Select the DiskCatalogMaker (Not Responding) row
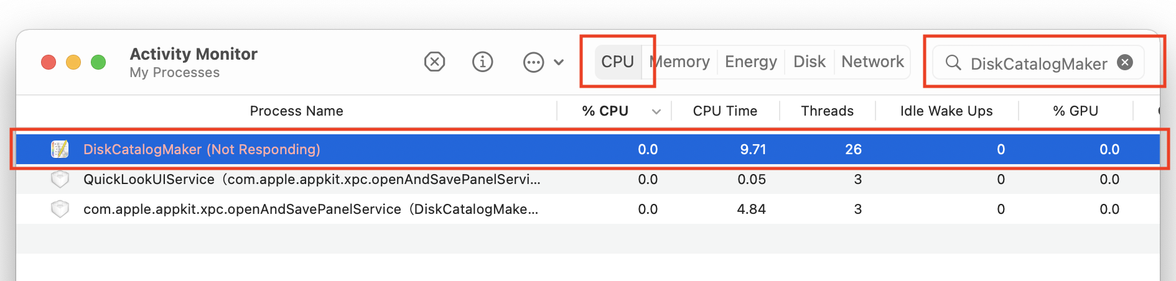Viewport: 1176px width, 281px height. [587, 149]
